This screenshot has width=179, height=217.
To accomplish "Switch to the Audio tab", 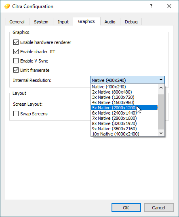I will [110, 22].
